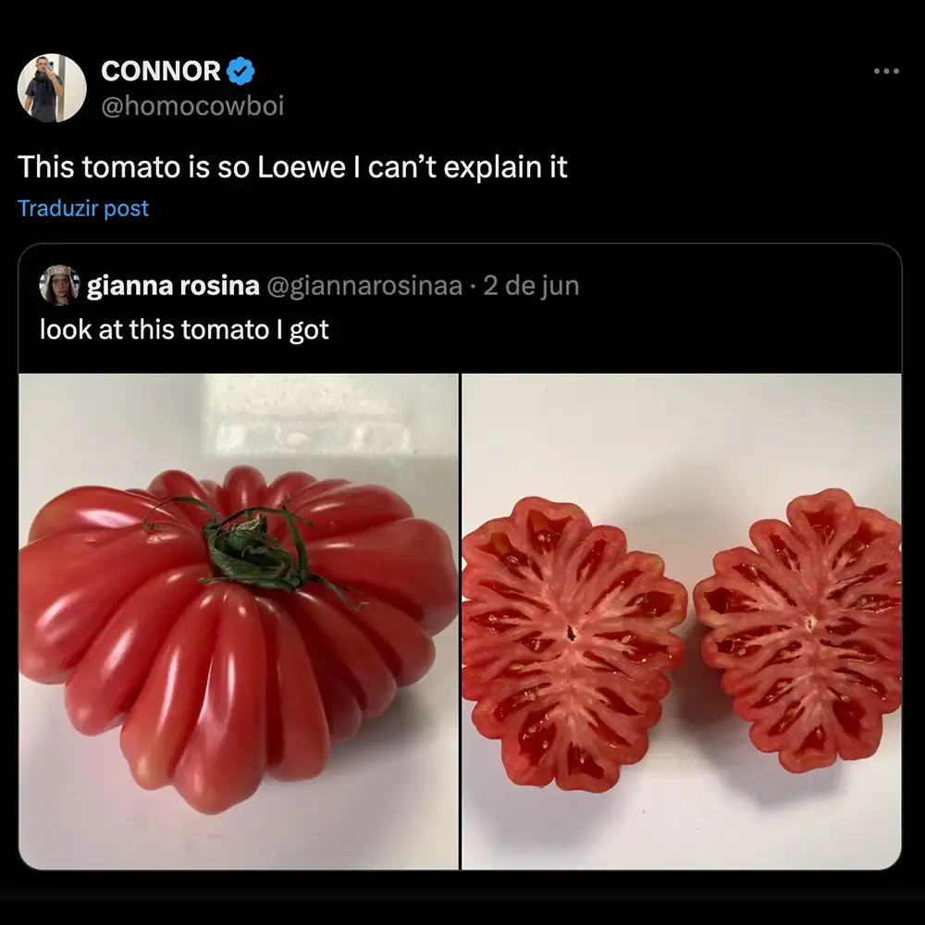Open CONNOR's profile picture

[x=52, y=88]
